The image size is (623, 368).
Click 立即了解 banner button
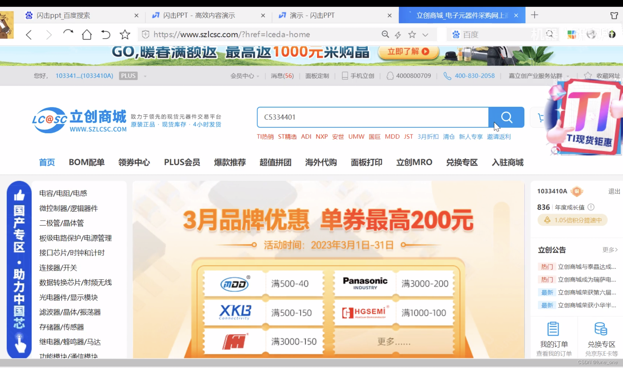click(x=408, y=52)
